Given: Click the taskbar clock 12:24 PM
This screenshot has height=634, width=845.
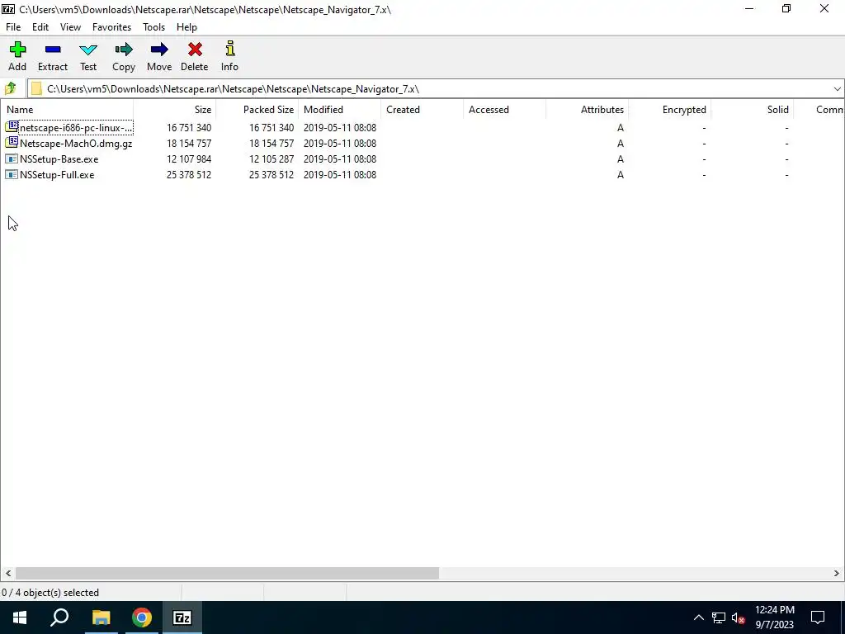Looking at the screenshot, I should [x=774, y=610].
